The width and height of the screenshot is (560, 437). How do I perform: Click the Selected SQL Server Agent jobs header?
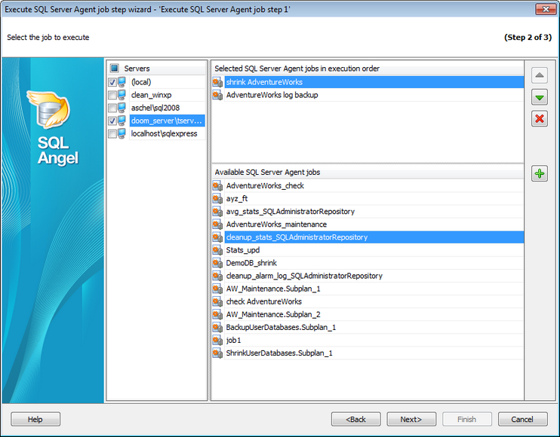tap(368, 69)
